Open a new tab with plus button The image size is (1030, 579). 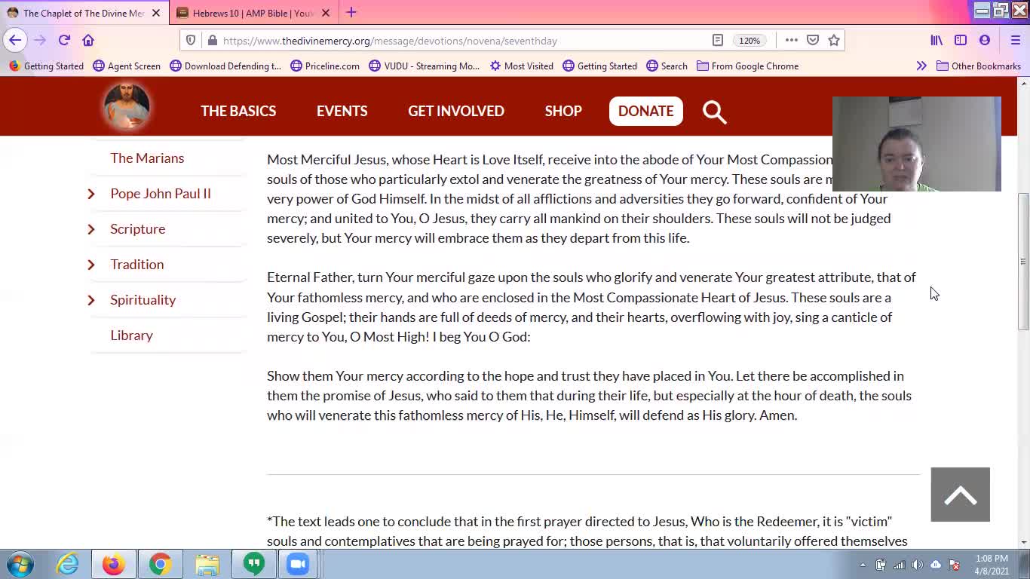click(x=351, y=12)
